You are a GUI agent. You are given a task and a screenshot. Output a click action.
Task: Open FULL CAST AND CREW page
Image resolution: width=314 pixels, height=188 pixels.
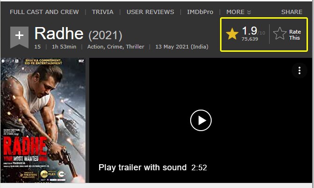pyautogui.click(x=44, y=12)
